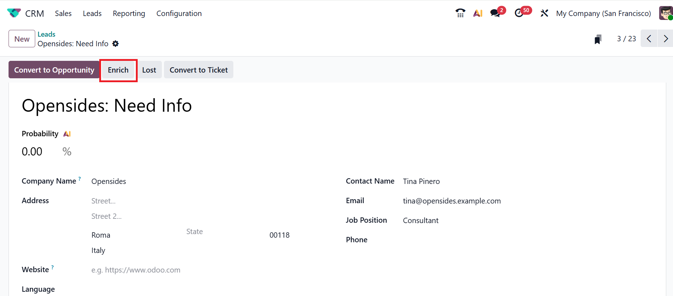
Task: Click the user avatar in top right
Action: (666, 13)
